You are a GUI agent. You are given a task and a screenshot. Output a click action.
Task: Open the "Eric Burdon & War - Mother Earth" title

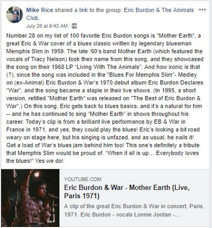coord(127,188)
